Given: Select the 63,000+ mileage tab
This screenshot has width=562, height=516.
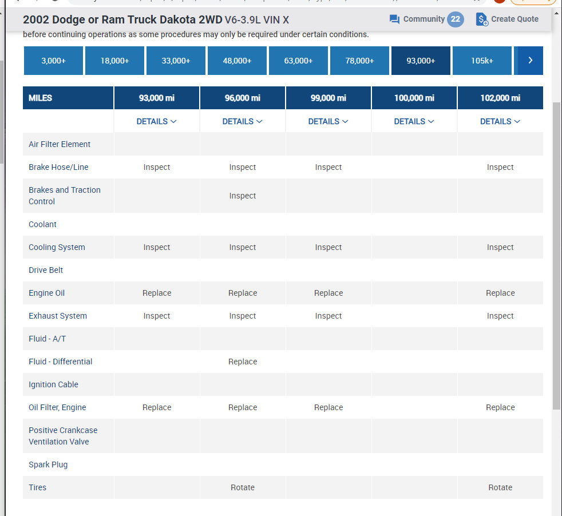Looking at the screenshot, I should (298, 61).
